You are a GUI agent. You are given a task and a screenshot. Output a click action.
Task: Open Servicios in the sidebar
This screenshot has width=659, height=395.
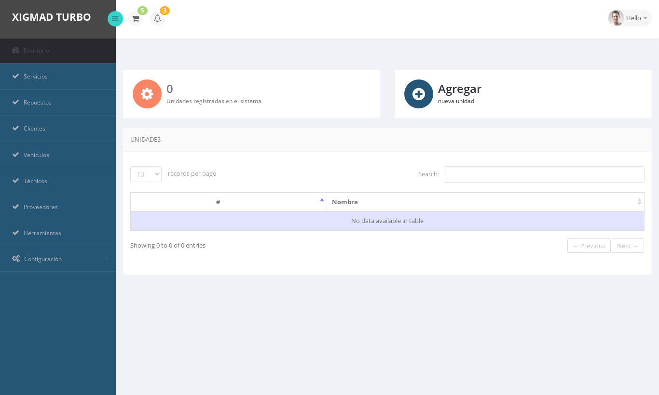[58, 77]
